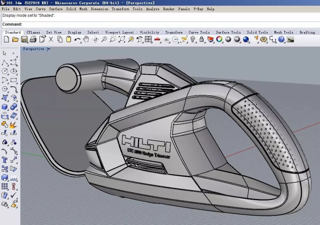
Task: Switch to the Curve Tools tab
Action: (x=199, y=32)
